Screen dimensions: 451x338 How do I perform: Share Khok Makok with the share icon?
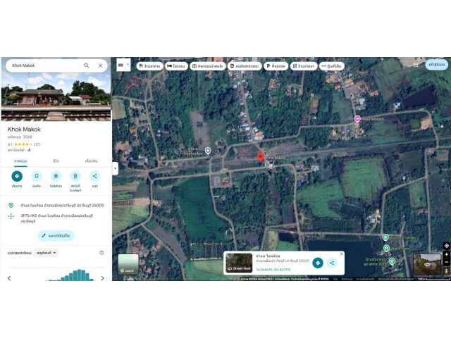tap(94, 176)
